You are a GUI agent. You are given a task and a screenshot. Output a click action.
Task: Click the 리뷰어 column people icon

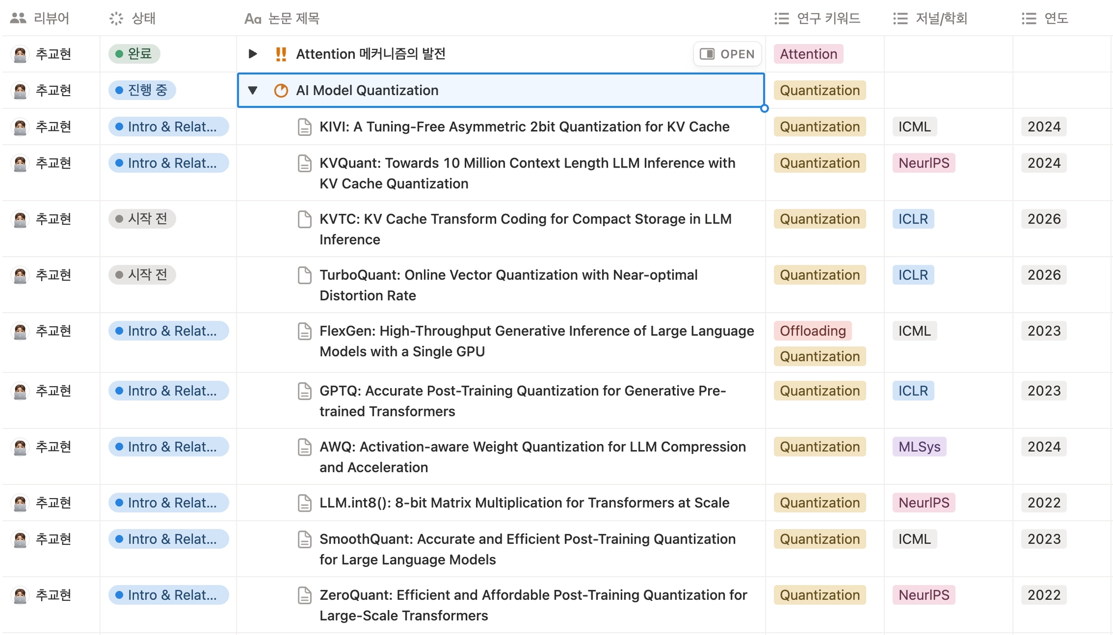(18, 18)
